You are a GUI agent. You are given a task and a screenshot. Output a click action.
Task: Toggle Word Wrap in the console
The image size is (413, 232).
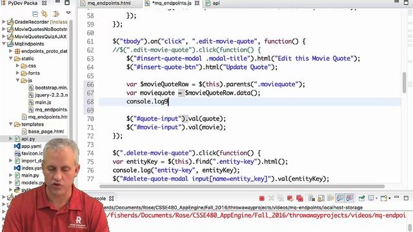[330, 198]
